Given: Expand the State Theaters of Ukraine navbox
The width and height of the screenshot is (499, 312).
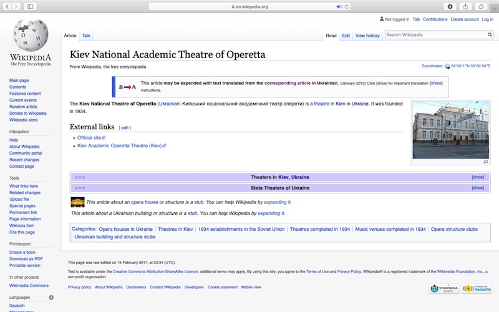Looking at the screenshot, I should coord(478,188).
